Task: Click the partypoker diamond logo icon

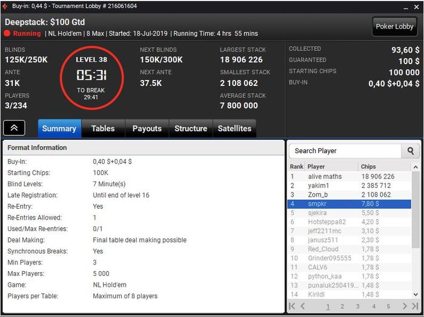Action: click(5, 6)
